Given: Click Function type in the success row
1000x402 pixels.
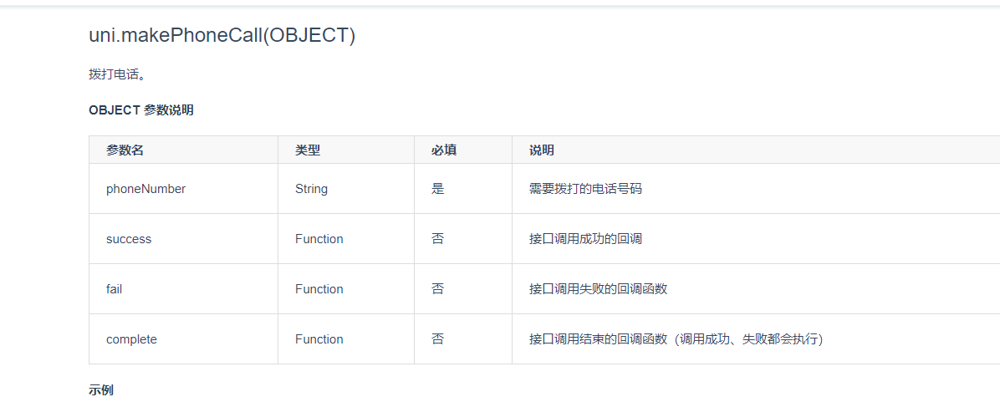Looking at the screenshot, I should coord(319,239).
